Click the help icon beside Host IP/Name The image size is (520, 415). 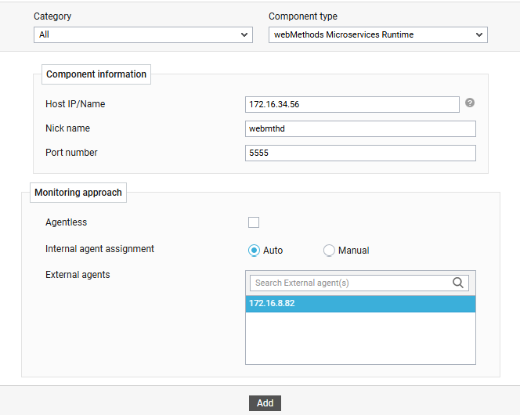click(x=470, y=103)
